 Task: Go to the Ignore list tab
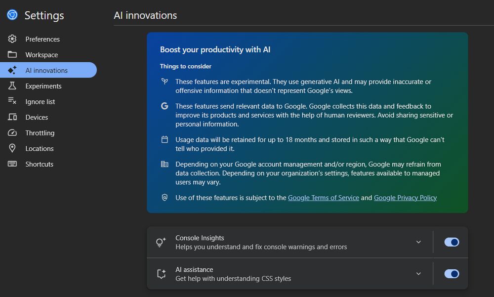(48, 101)
